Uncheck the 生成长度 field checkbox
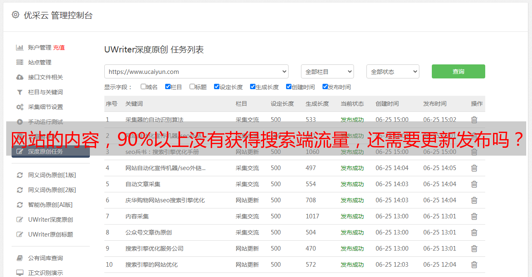Screen dimensions: 532x277 coord(253,87)
